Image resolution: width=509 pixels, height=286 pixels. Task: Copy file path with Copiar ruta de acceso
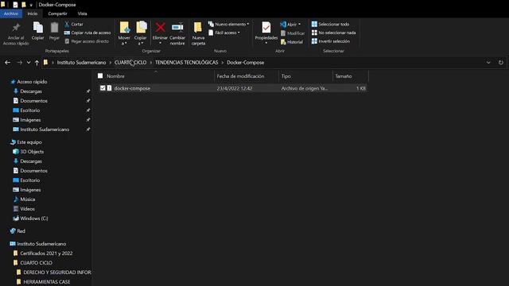[x=87, y=33]
